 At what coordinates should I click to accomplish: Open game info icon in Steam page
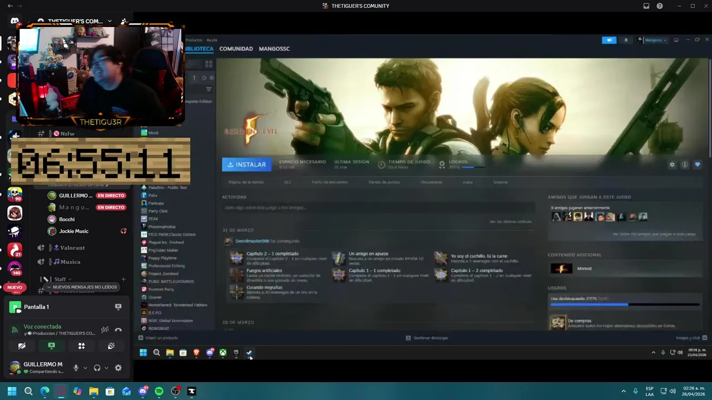tap(685, 164)
